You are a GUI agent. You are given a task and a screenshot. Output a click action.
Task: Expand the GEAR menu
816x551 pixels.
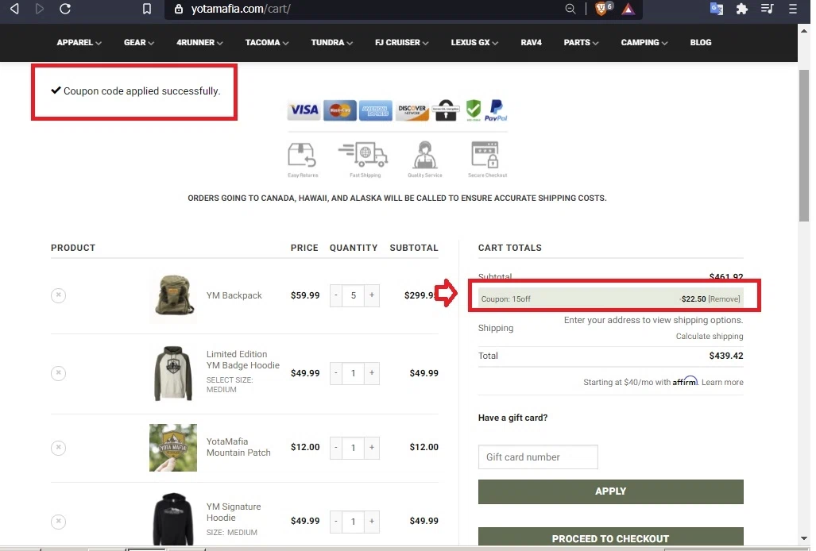point(139,43)
